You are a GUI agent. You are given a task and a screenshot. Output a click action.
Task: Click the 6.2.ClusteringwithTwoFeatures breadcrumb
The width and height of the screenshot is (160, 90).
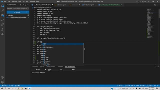(x=43, y=8)
